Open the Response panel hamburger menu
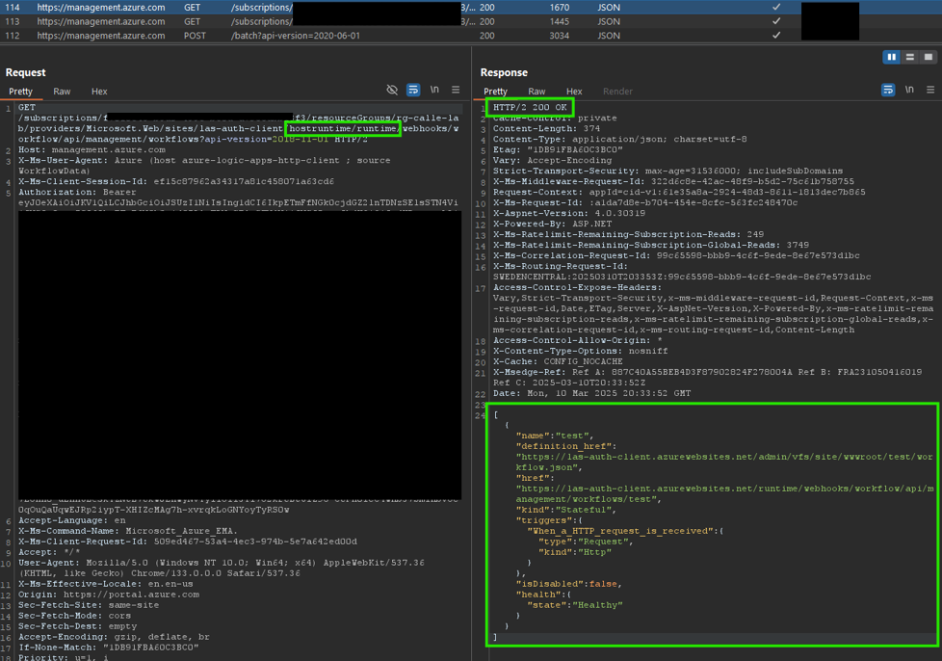 pos(930,90)
